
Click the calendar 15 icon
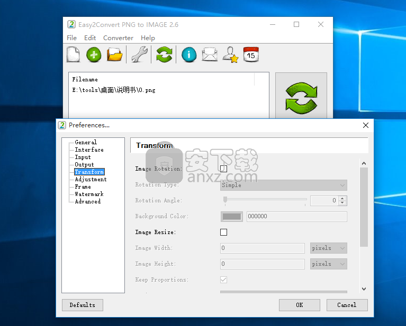coord(251,54)
